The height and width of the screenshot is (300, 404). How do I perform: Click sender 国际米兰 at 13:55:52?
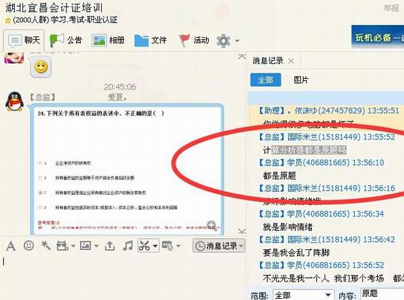pos(327,137)
